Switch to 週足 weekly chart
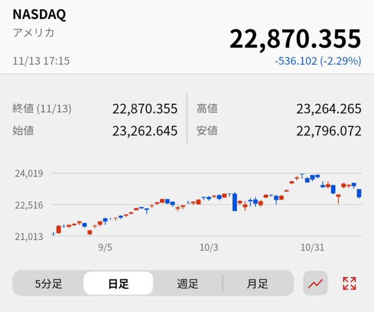Viewport: 374px width, 312px height. (187, 284)
